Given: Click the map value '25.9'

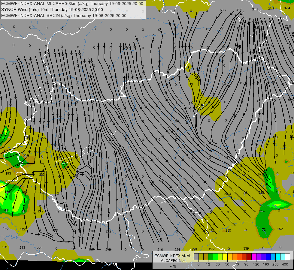Looking at the screenshot, I should tap(288, 26).
